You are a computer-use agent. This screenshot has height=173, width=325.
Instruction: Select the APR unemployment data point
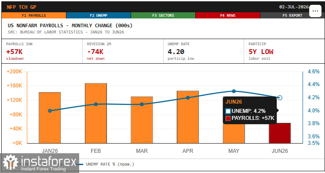pyautogui.click(x=188, y=97)
